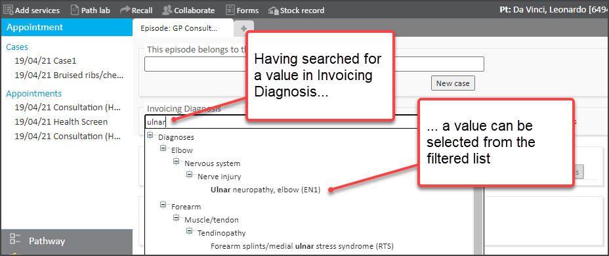The height and width of the screenshot is (256, 609).
Task: Select Ulnar neuropathy, elbow (EN1)
Action: pyautogui.click(x=266, y=190)
